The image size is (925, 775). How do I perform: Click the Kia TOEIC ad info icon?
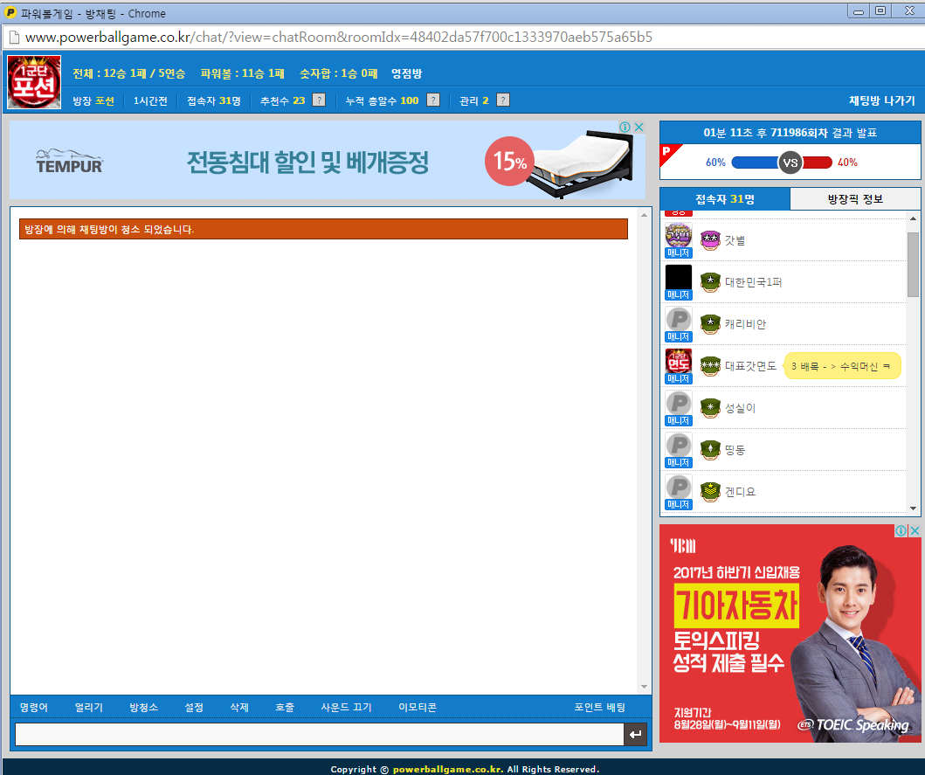click(901, 530)
